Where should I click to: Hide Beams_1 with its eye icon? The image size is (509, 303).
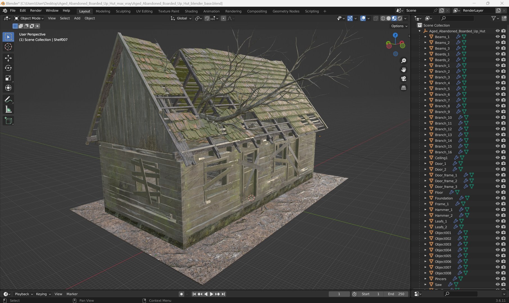(497, 37)
